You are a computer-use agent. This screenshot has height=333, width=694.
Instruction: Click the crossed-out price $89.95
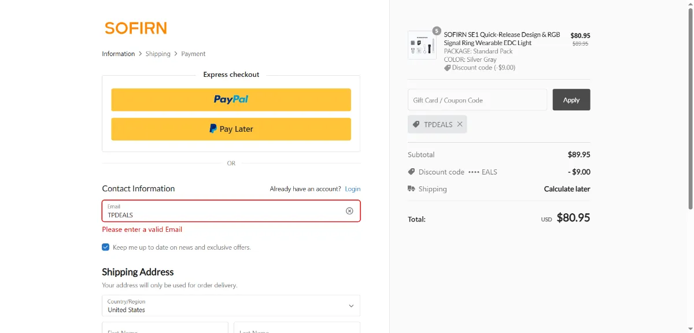pos(580,43)
